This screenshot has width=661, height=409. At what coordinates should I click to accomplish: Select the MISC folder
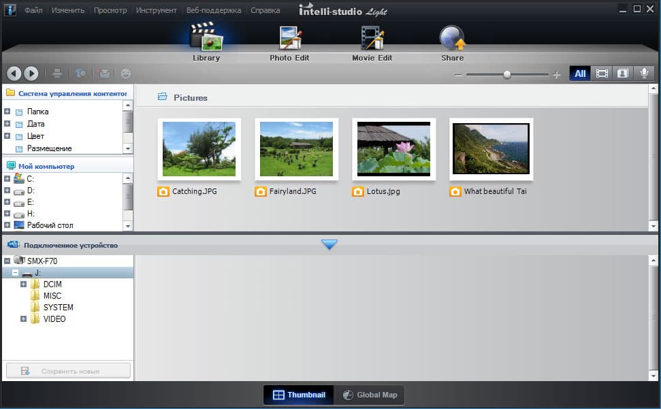click(52, 296)
